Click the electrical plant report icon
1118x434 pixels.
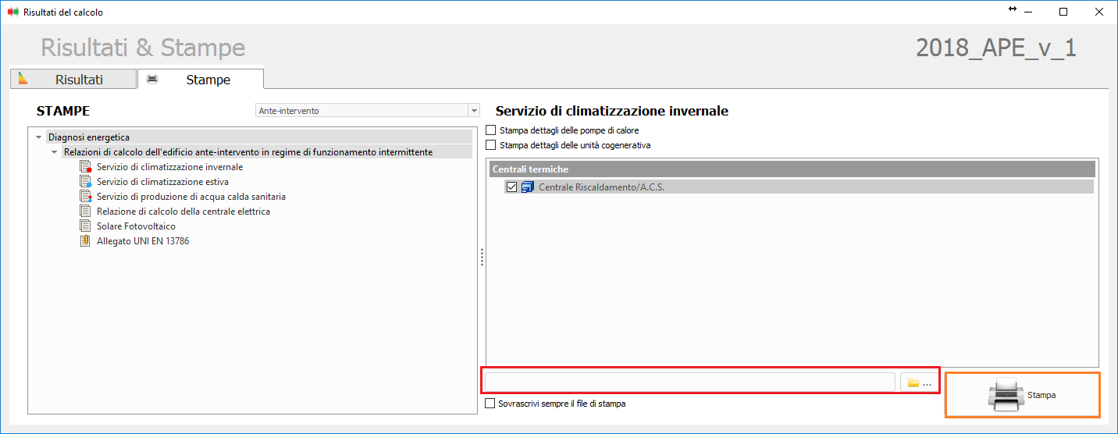[x=85, y=212]
